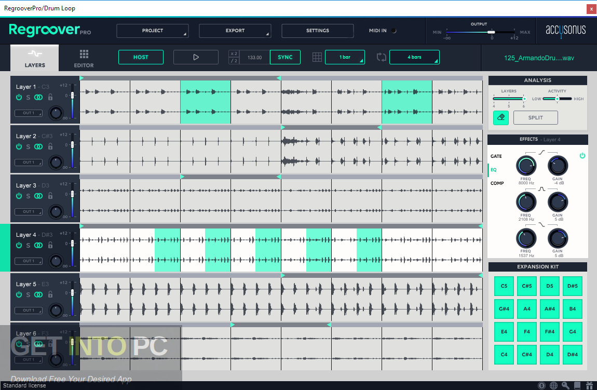
Task: Select the EQ effect tab
Action: (x=494, y=170)
